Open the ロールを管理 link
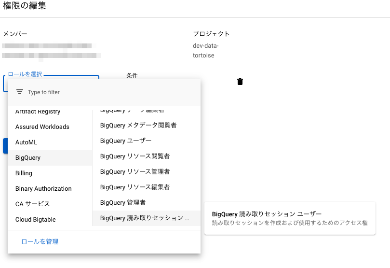 [40, 241]
